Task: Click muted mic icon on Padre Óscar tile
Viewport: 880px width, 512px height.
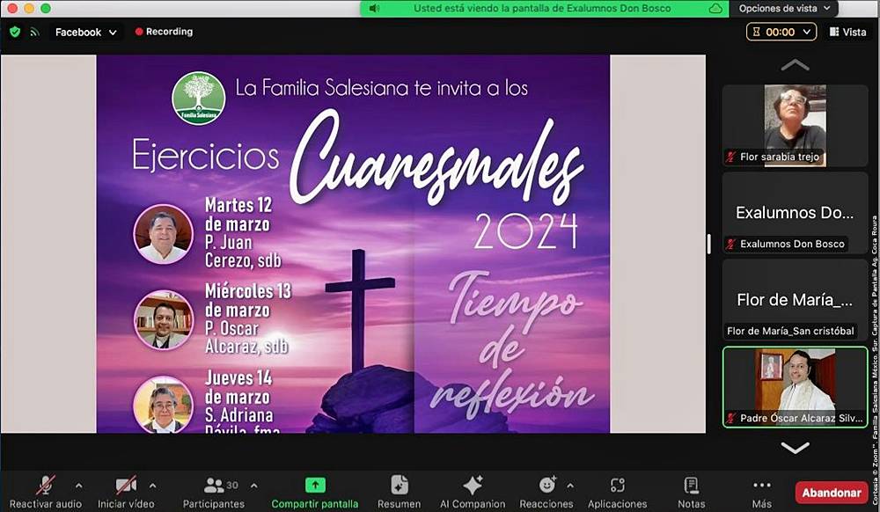Action: [730, 419]
